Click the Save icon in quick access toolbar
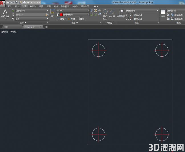The image size is (185, 152). (16, 2)
